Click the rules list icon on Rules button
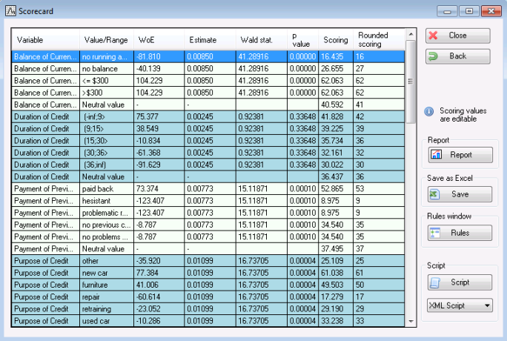This screenshot has width=507, height=341. coord(435,233)
